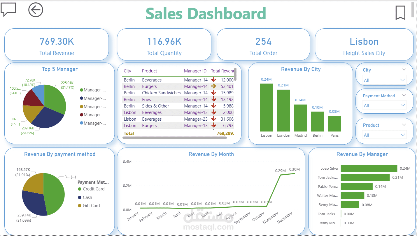Click the 769.30K Total Revenue card

click(x=57, y=45)
